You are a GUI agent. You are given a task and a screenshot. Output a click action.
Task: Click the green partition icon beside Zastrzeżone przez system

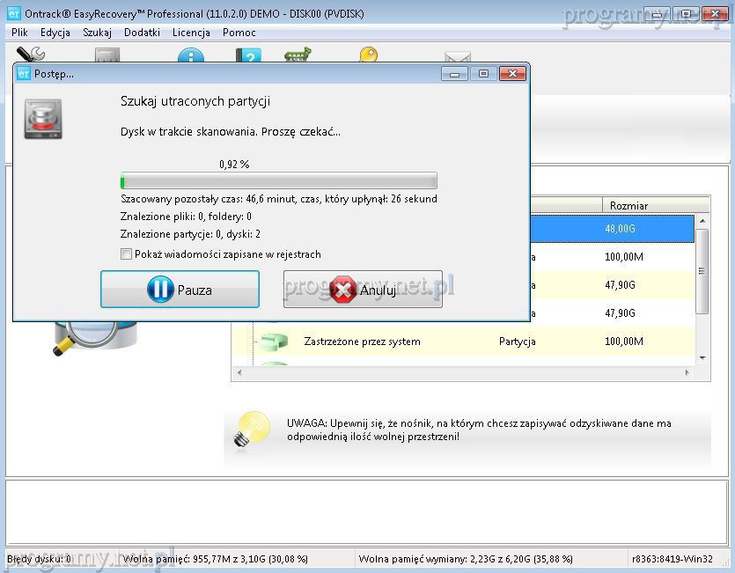[x=274, y=342]
